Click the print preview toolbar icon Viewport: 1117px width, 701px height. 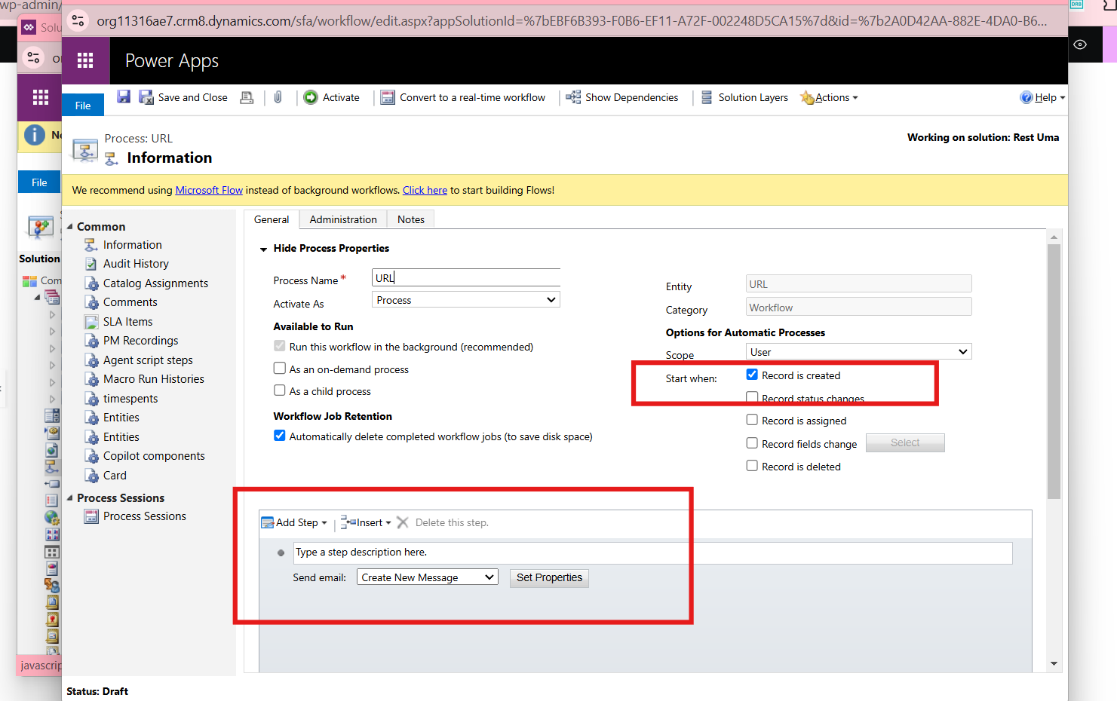tap(247, 97)
